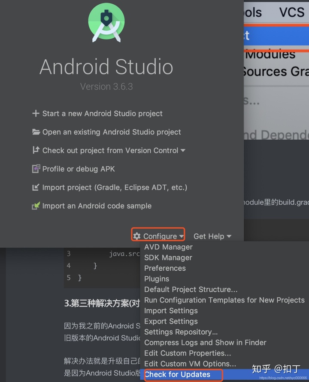Viewport: 309px width, 382px height.
Task: Select Default Project Structure... menu item
Action: click(191, 290)
